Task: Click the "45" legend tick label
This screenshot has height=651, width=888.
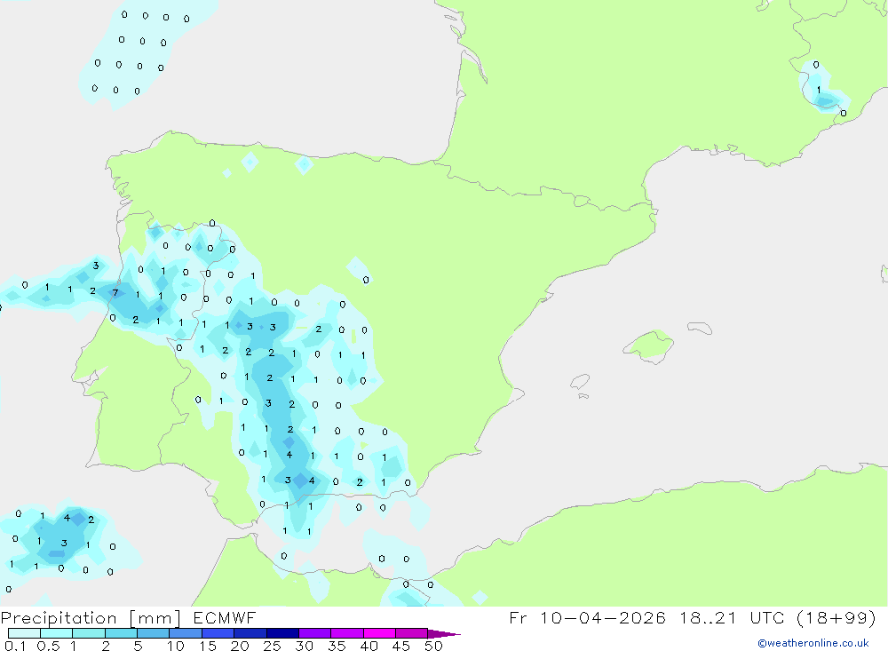Action: [x=401, y=646]
